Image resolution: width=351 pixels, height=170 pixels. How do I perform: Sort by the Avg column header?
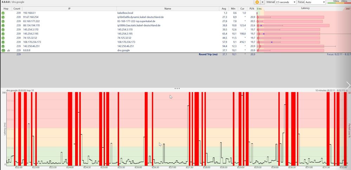224,8
